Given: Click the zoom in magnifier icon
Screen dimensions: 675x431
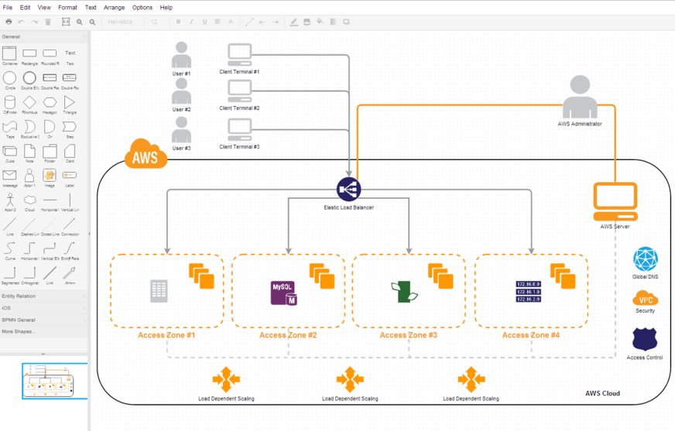Looking at the screenshot, I should click(79, 22).
